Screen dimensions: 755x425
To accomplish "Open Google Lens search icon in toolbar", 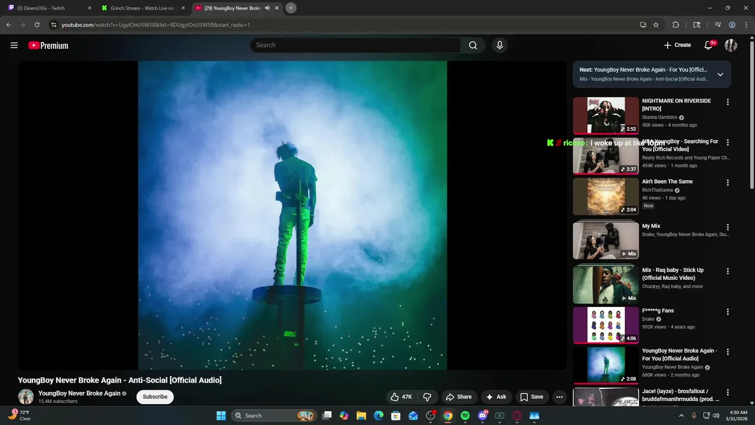I will pos(697,25).
